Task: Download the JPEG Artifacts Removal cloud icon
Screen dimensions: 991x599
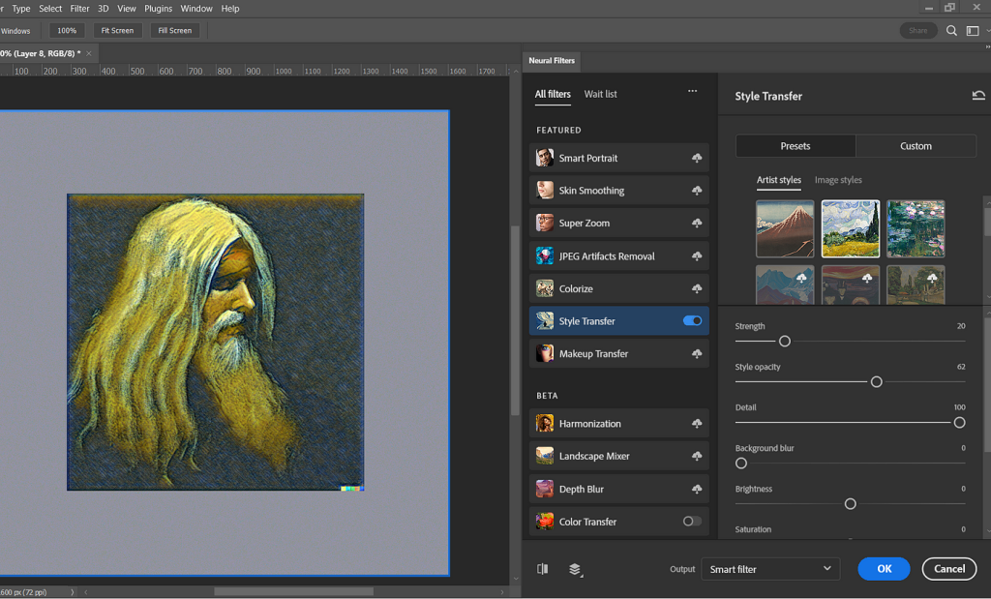Action: coord(697,255)
